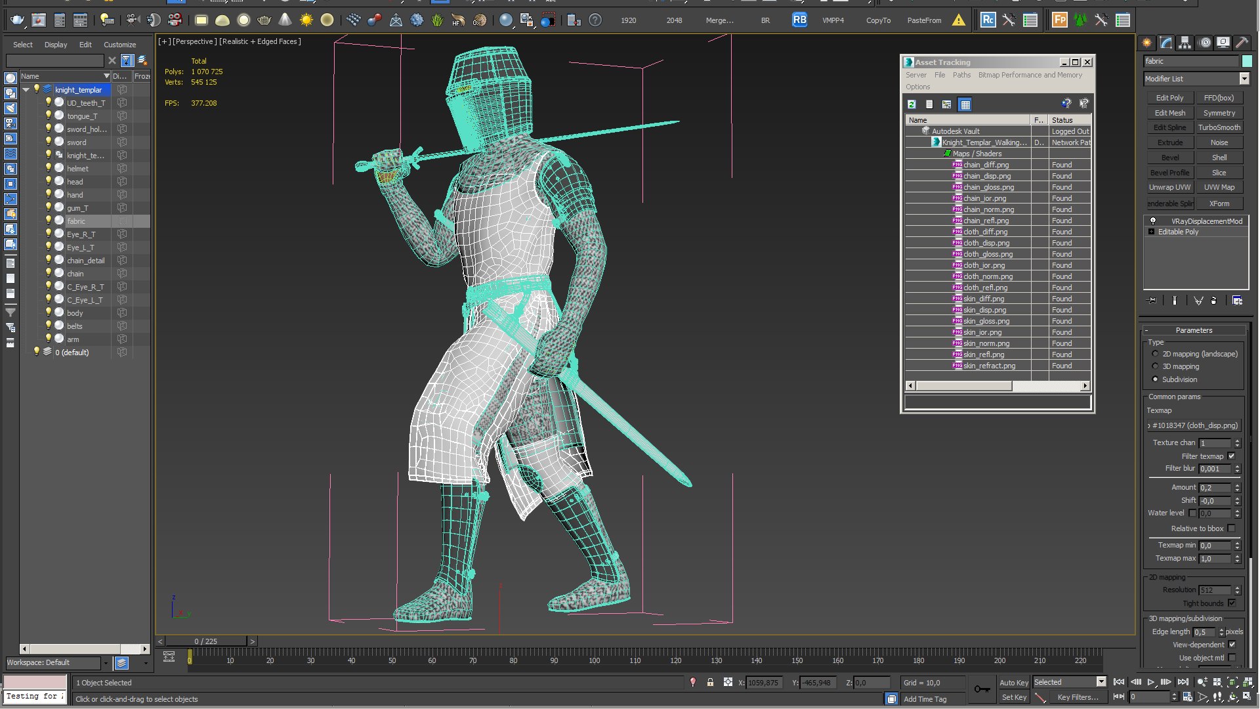Toggle lightbulb visibility of helmet layer item
The image size is (1260, 709).
[48, 168]
